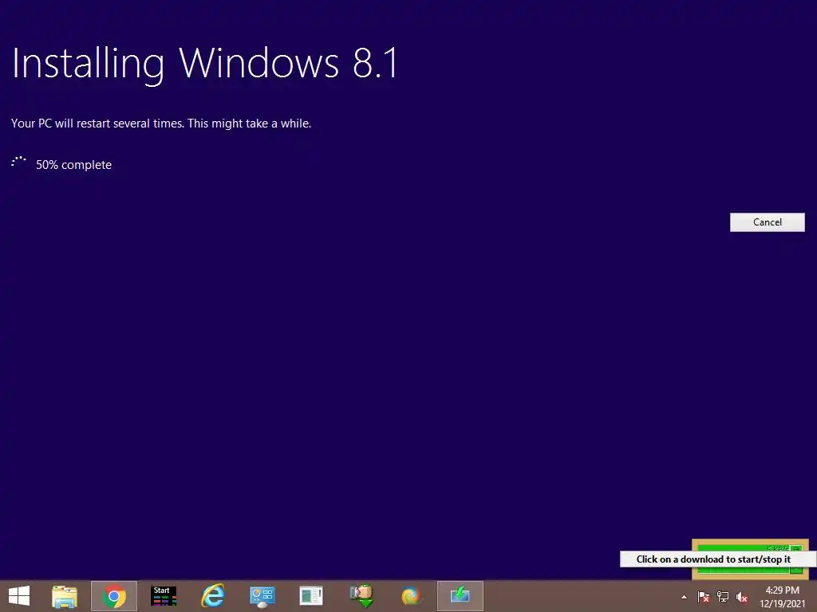Image resolution: width=817 pixels, height=612 pixels.
Task: Open the newspaper-style document app icon
Action: click(x=311, y=596)
